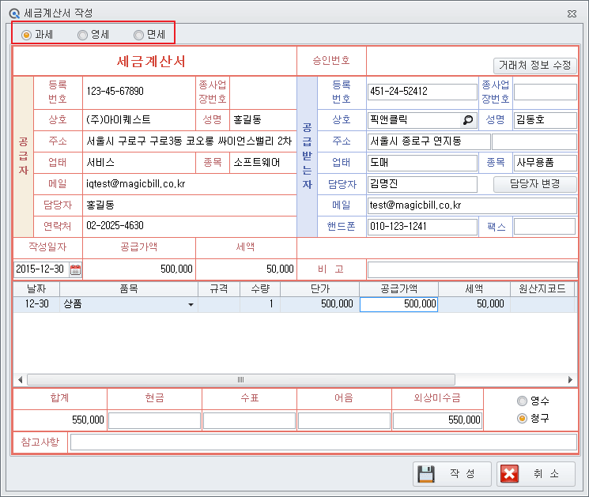Click the 원산지코드 column header

[x=542, y=289]
